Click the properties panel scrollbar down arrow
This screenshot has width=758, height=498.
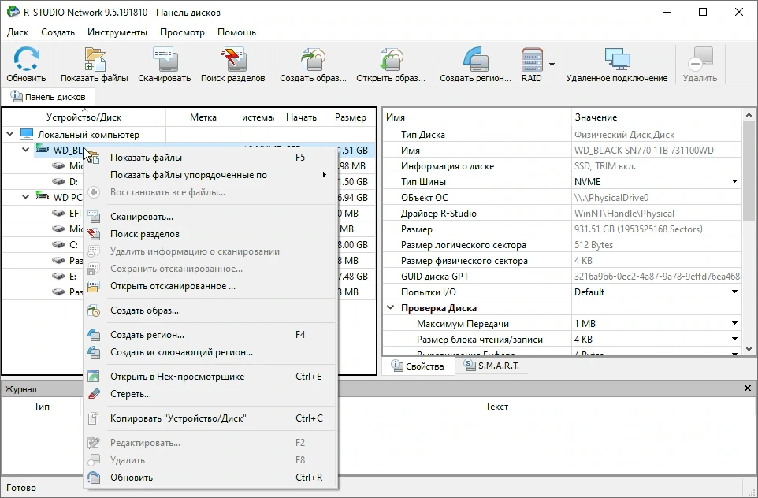coord(749,349)
